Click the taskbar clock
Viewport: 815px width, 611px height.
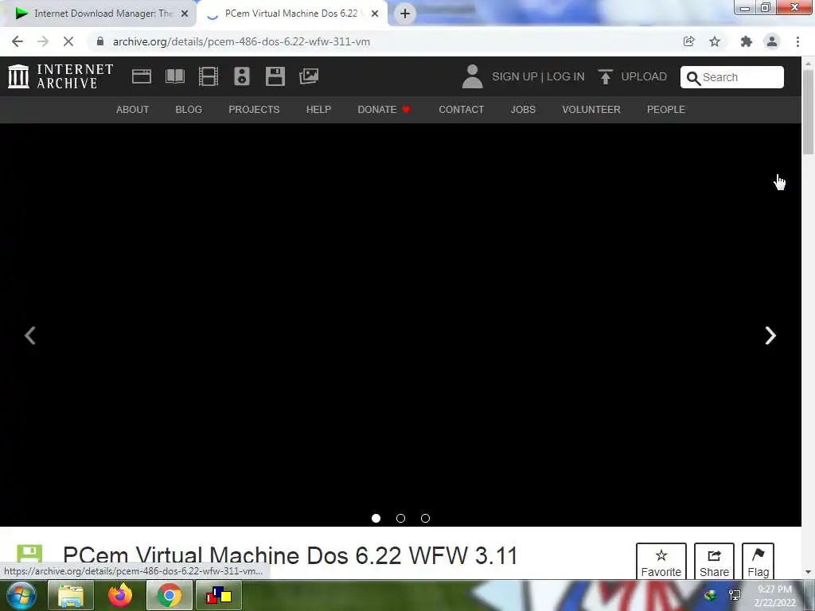pos(774,596)
